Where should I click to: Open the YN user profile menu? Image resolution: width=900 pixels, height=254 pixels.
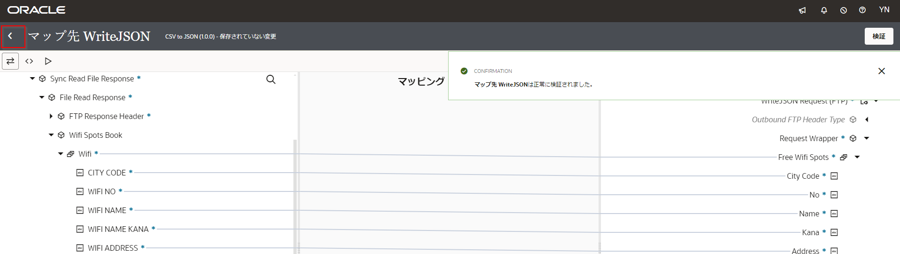(884, 10)
